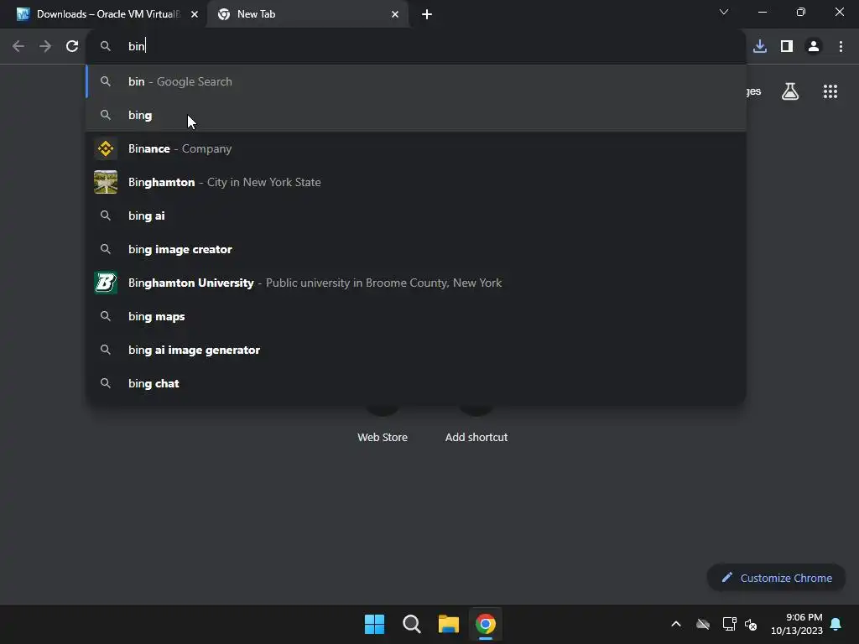Select the 'bing chat' suggestion
The image size is (859, 644).
click(416, 383)
